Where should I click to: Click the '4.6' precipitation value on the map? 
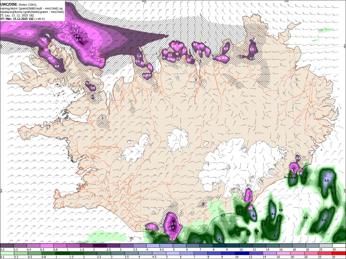coord(324,220)
